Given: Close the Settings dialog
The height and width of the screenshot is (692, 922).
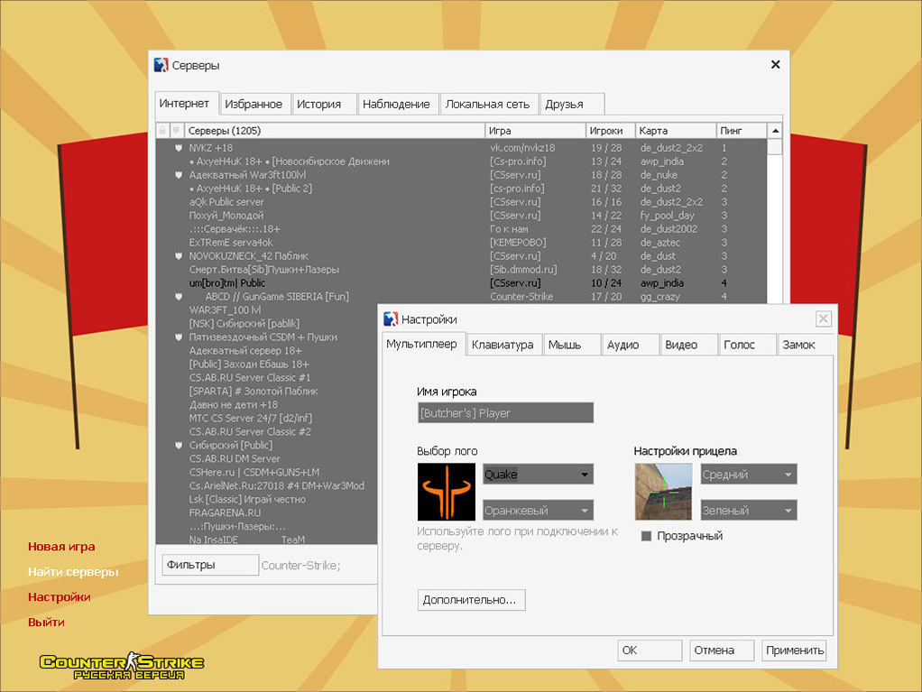Looking at the screenshot, I should click(823, 318).
